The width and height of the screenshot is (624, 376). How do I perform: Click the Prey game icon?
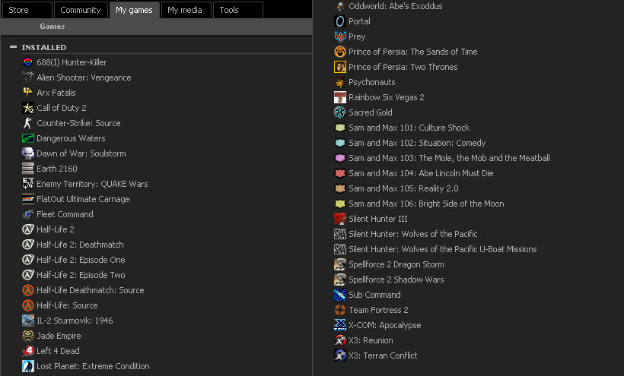click(340, 36)
